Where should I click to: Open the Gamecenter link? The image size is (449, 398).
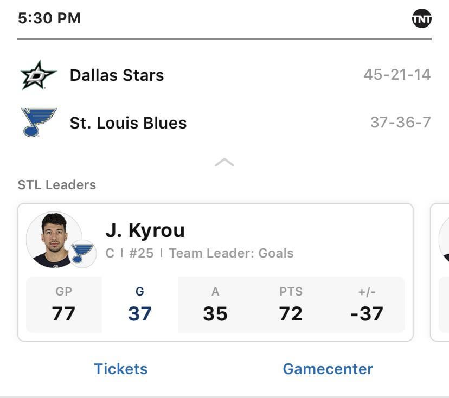328,369
